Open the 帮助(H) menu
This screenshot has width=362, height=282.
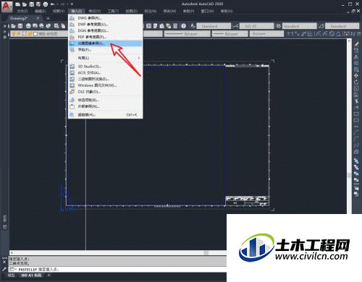tap(227, 11)
